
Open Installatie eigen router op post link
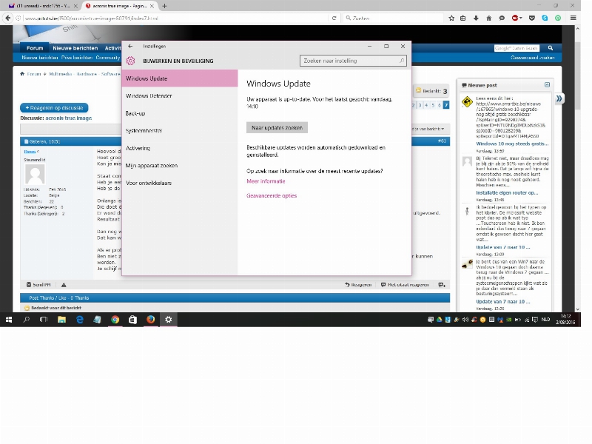pos(507,193)
